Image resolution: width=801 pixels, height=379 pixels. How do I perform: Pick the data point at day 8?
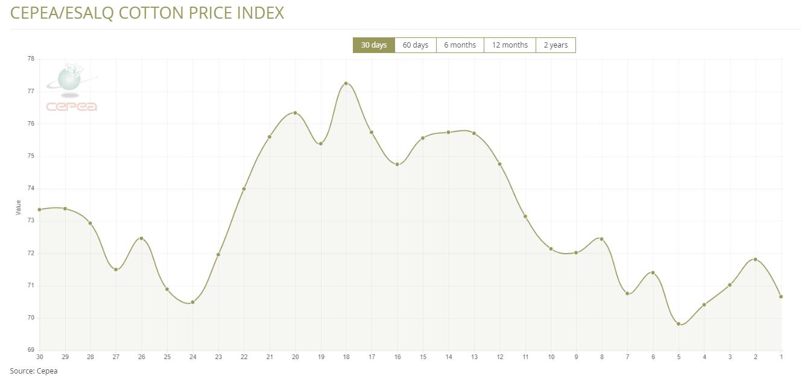point(601,239)
